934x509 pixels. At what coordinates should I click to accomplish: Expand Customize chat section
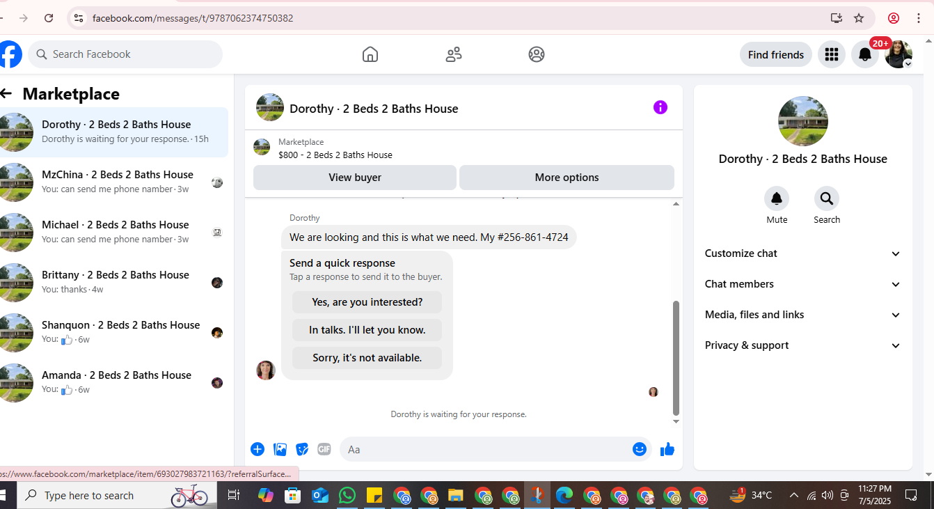(x=803, y=253)
